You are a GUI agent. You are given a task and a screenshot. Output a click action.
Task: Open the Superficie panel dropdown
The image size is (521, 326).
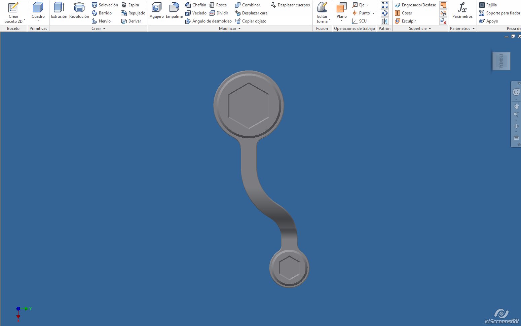430,29
